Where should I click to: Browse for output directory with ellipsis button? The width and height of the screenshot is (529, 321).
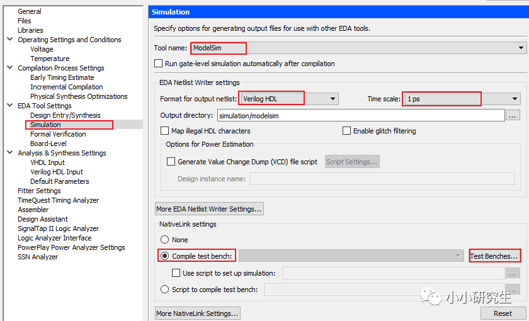513,115
